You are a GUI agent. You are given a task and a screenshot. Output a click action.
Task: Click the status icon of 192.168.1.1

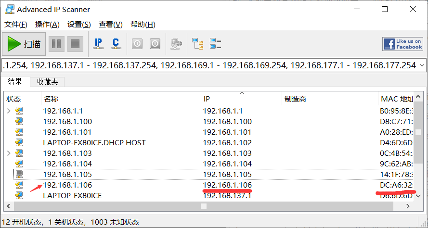[19, 111]
